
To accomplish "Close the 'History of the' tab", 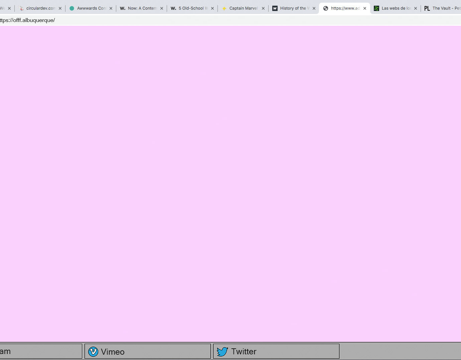I will click(x=314, y=8).
